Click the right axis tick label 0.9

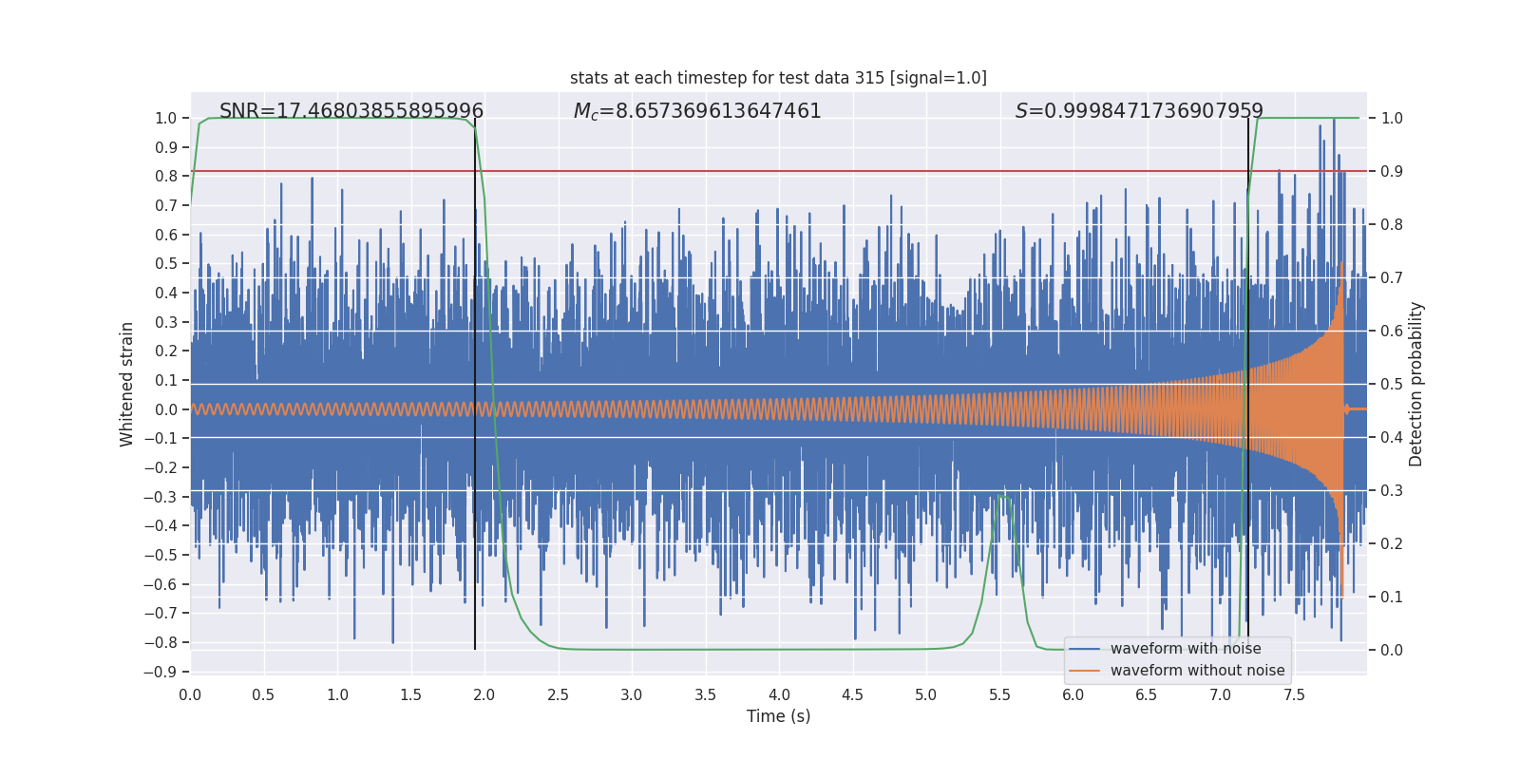tap(1391, 172)
